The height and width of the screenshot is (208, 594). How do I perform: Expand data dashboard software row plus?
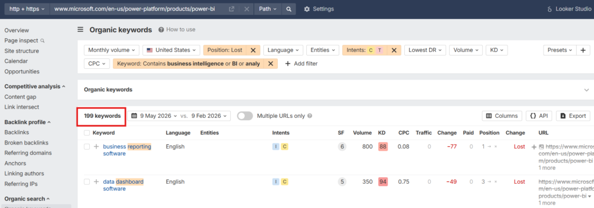click(x=96, y=182)
